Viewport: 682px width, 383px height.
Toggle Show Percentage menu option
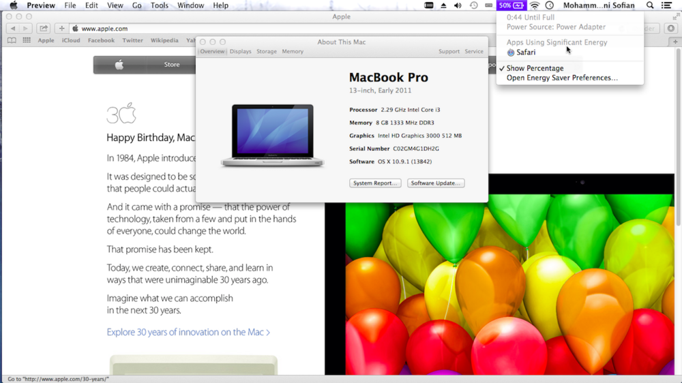click(x=569, y=68)
